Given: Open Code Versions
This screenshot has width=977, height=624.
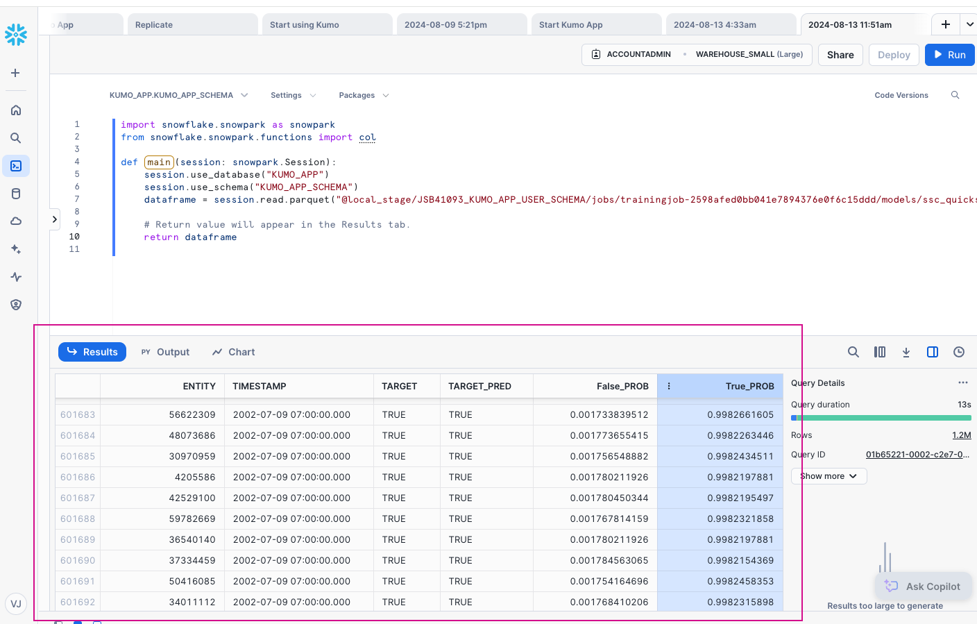Looking at the screenshot, I should [901, 95].
